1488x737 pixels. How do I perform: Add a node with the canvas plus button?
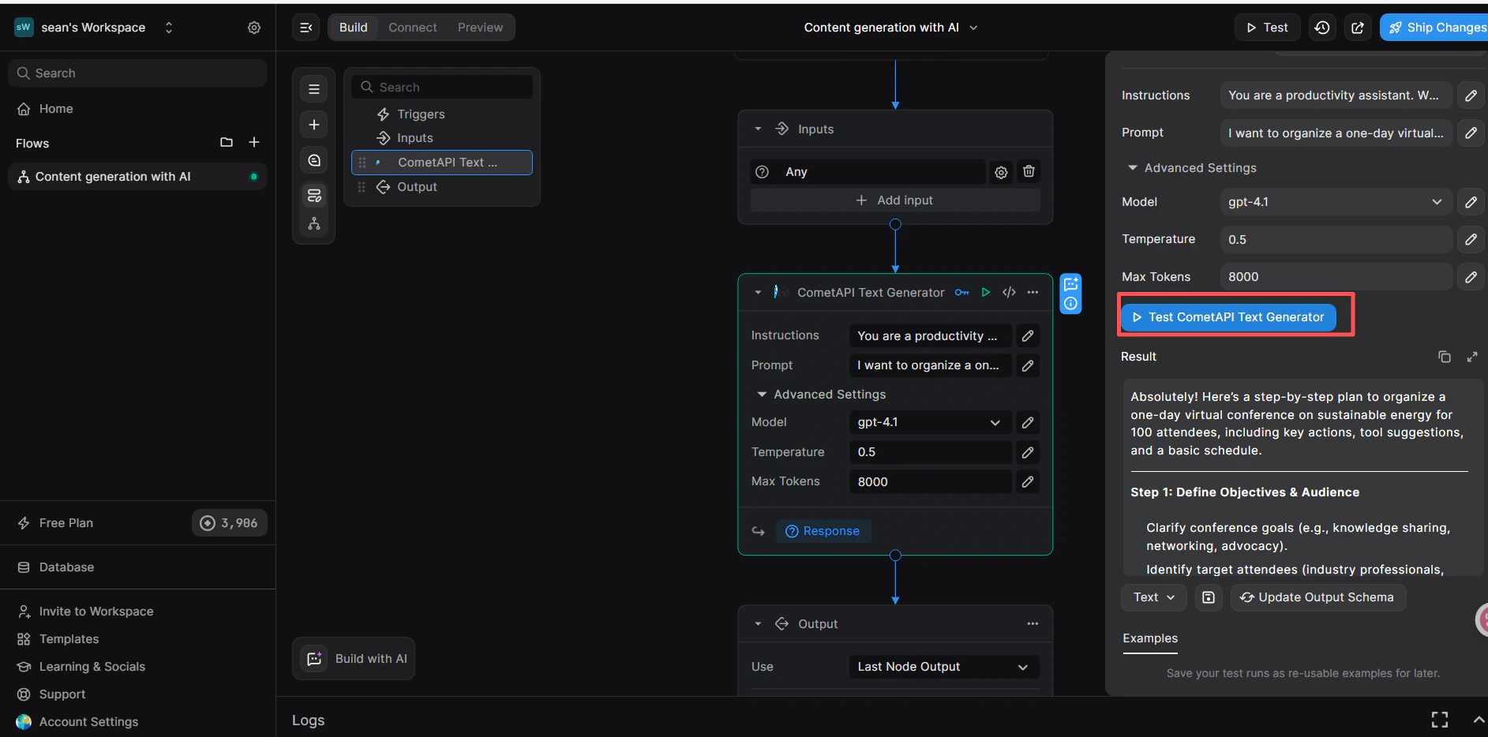(x=314, y=125)
